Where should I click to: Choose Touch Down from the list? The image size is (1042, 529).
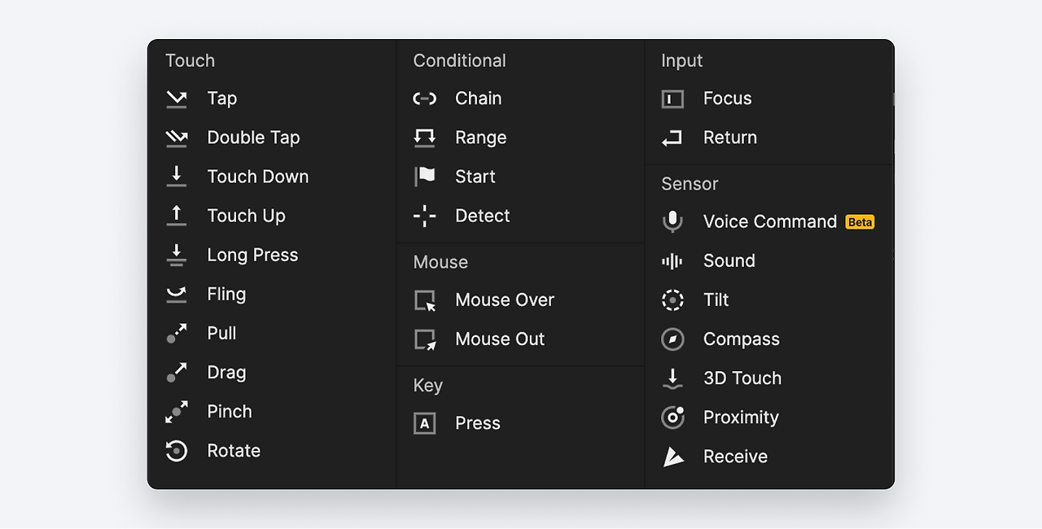[257, 177]
